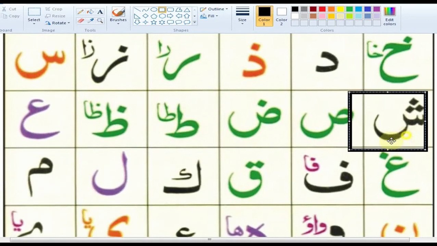Screen dimensions: 437x246
Task: Choose the Cloud callout shape
Action: [187, 22]
